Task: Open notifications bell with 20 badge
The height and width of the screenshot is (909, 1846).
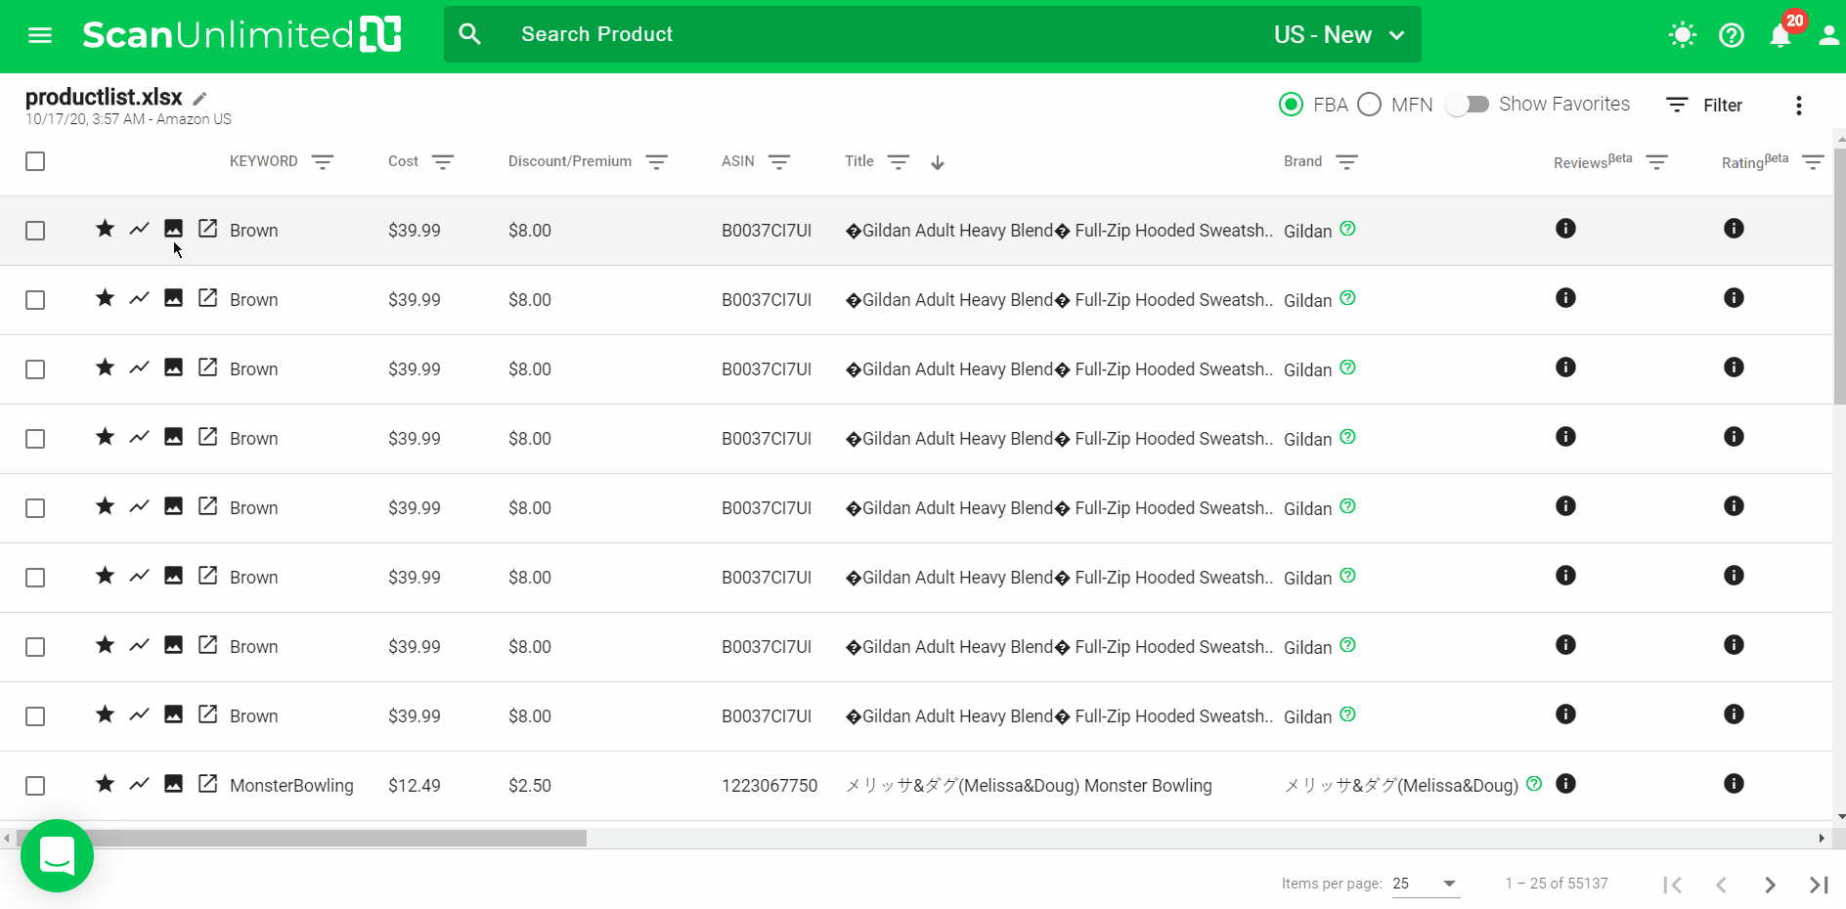Action: 1780,35
